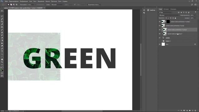Open workspace switcher in top-right corner

pos(196,5)
